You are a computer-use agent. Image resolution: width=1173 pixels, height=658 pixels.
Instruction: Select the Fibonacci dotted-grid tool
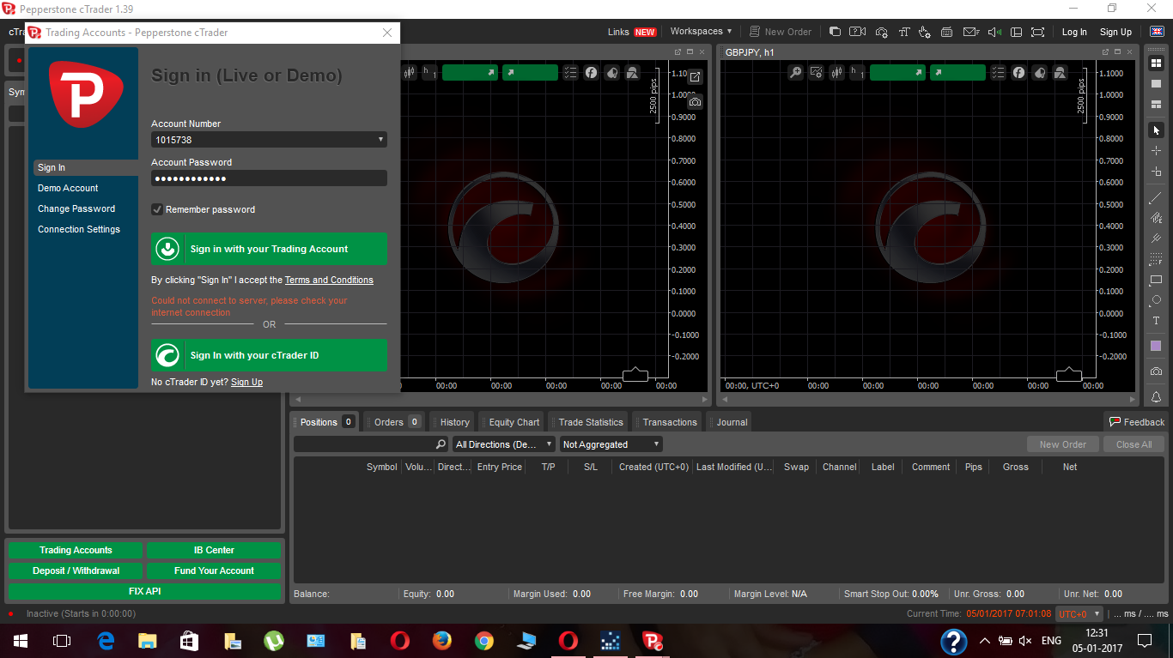coord(1156,259)
